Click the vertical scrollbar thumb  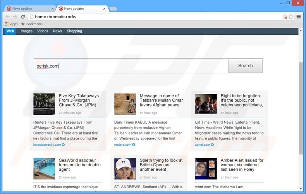coord(301,108)
